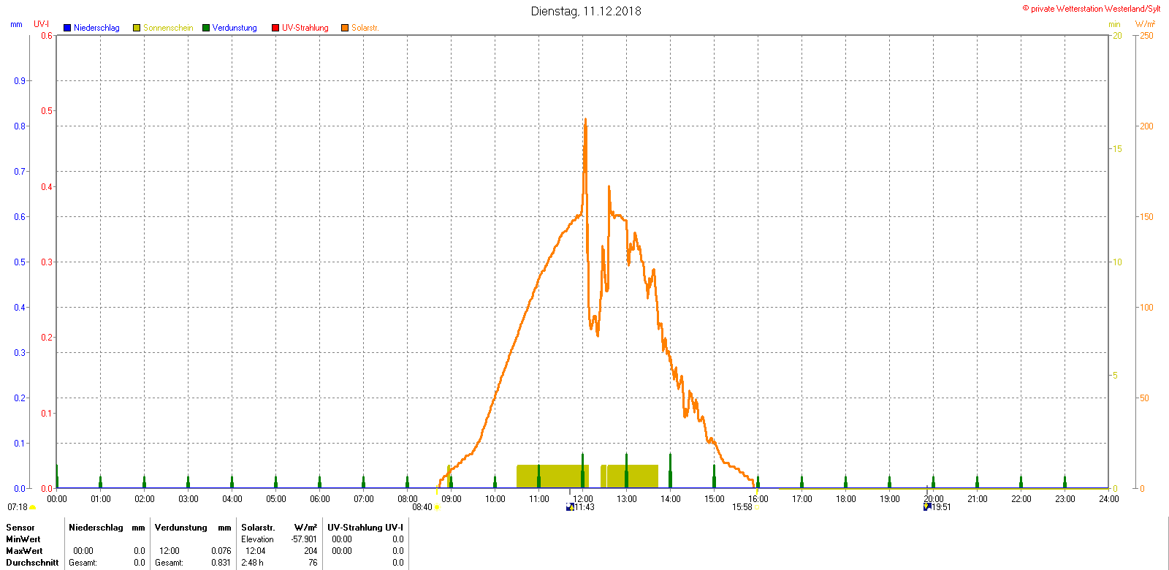Click the red UV-Strahlung legend swatch
Image resolution: width=1169 pixels, height=570 pixels.
pyautogui.click(x=275, y=28)
